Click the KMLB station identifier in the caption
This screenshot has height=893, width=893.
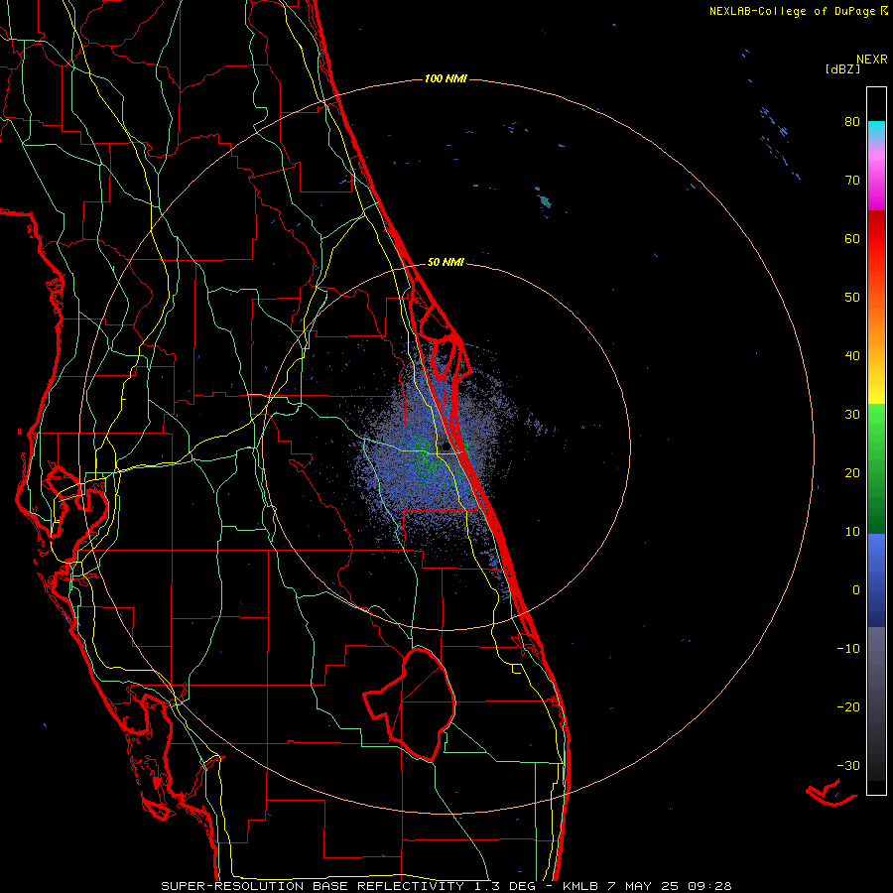[580, 886]
